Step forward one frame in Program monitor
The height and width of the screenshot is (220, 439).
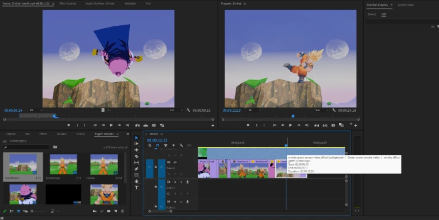[x=298, y=125]
